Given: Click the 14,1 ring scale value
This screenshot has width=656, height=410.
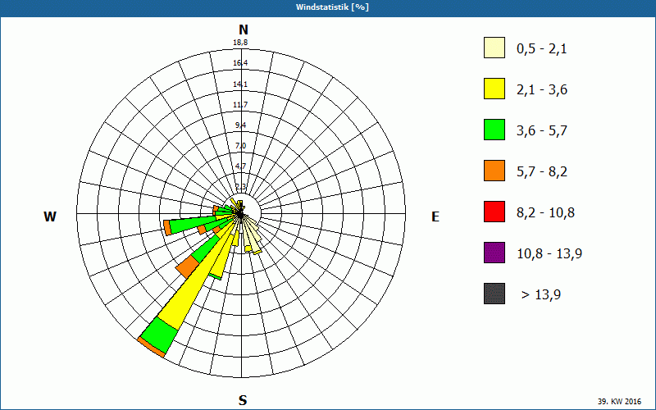Looking at the screenshot, I should [240, 84].
